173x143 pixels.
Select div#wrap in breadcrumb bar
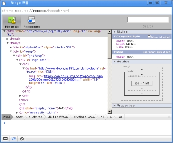click(35, 117)
